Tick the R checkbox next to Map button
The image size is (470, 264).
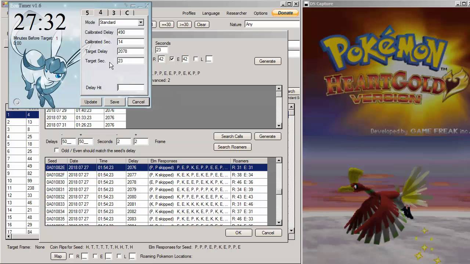[x=71, y=256]
